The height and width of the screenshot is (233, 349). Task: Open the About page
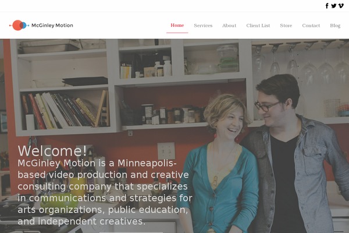pyautogui.click(x=229, y=26)
